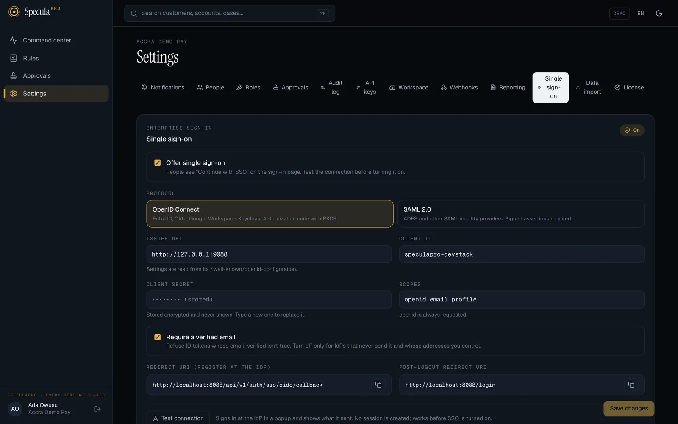This screenshot has width=678, height=424.
Task: Toggle the Offer single sign-on checkbox
Action: tap(158, 163)
